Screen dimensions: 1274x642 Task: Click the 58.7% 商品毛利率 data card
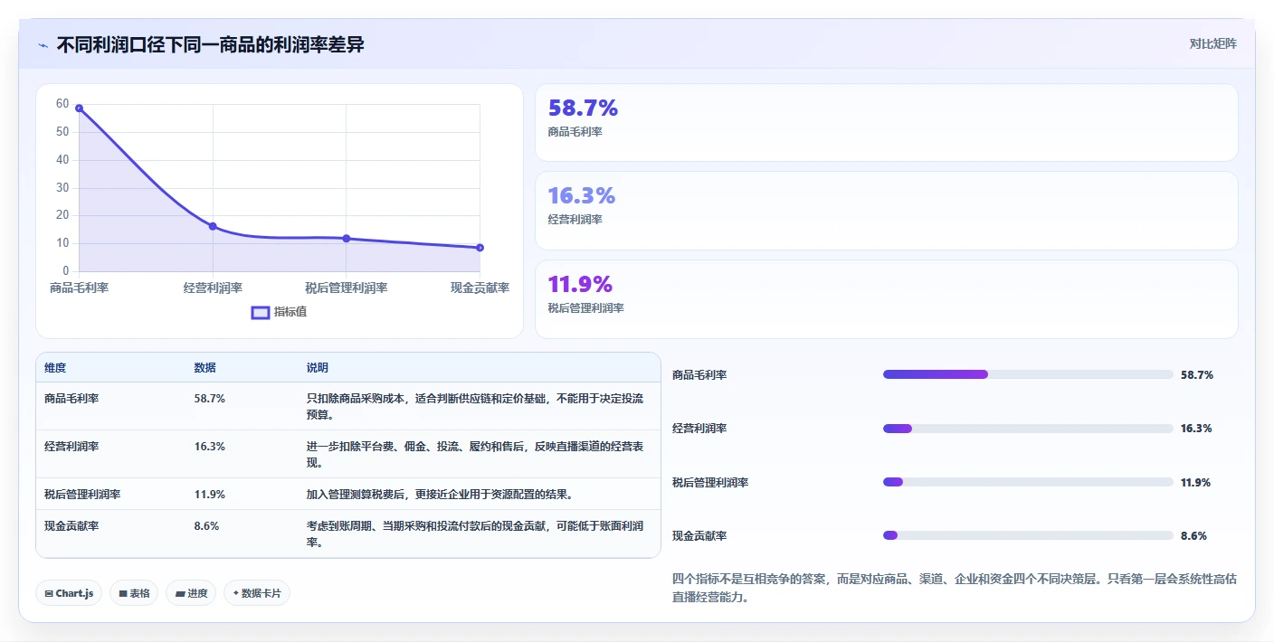point(886,123)
